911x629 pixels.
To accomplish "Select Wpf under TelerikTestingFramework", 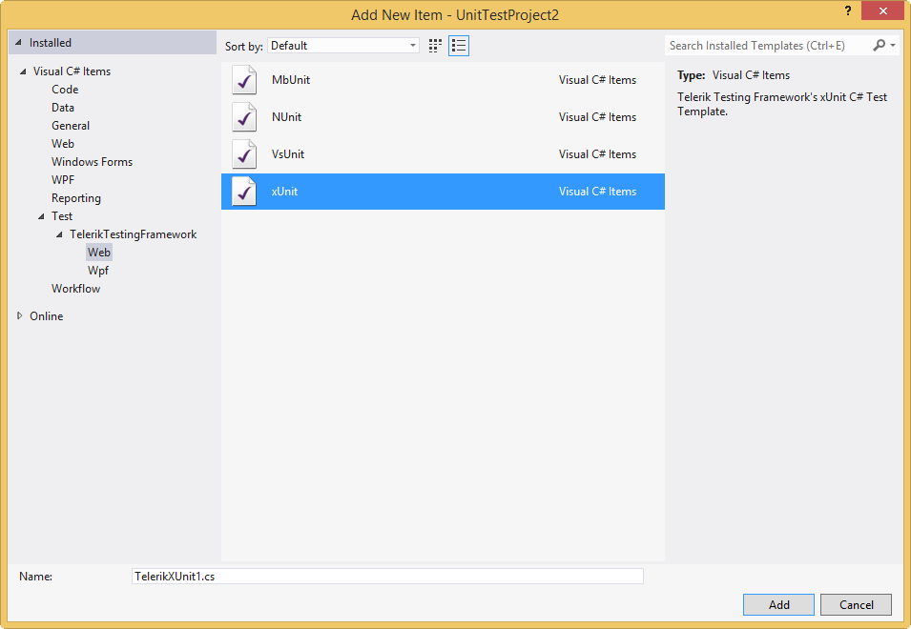I will coord(98,271).
